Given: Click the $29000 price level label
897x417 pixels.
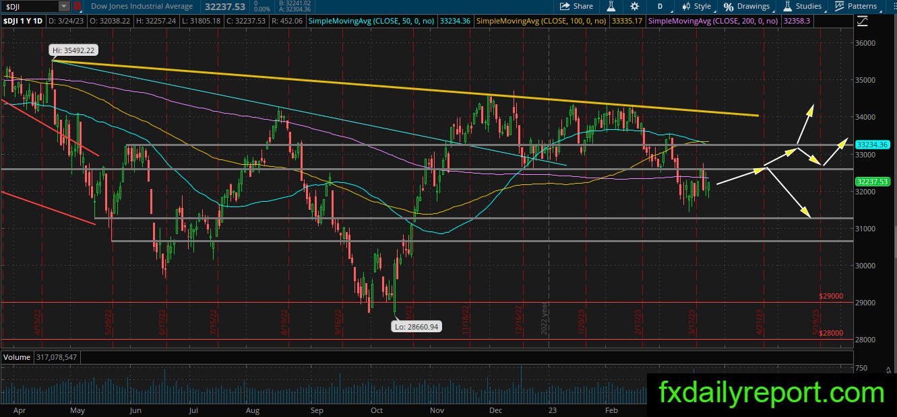Looking at the screenshot, I should point(830,296).
